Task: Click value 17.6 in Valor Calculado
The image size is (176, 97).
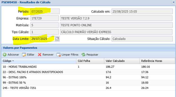Action: click(x=108, y=72)
